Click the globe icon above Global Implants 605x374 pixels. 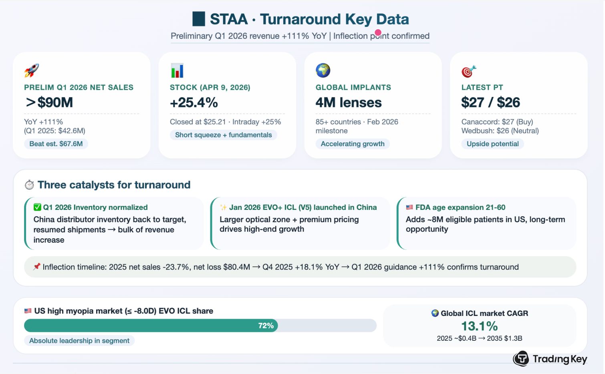(x=323, y=70)
